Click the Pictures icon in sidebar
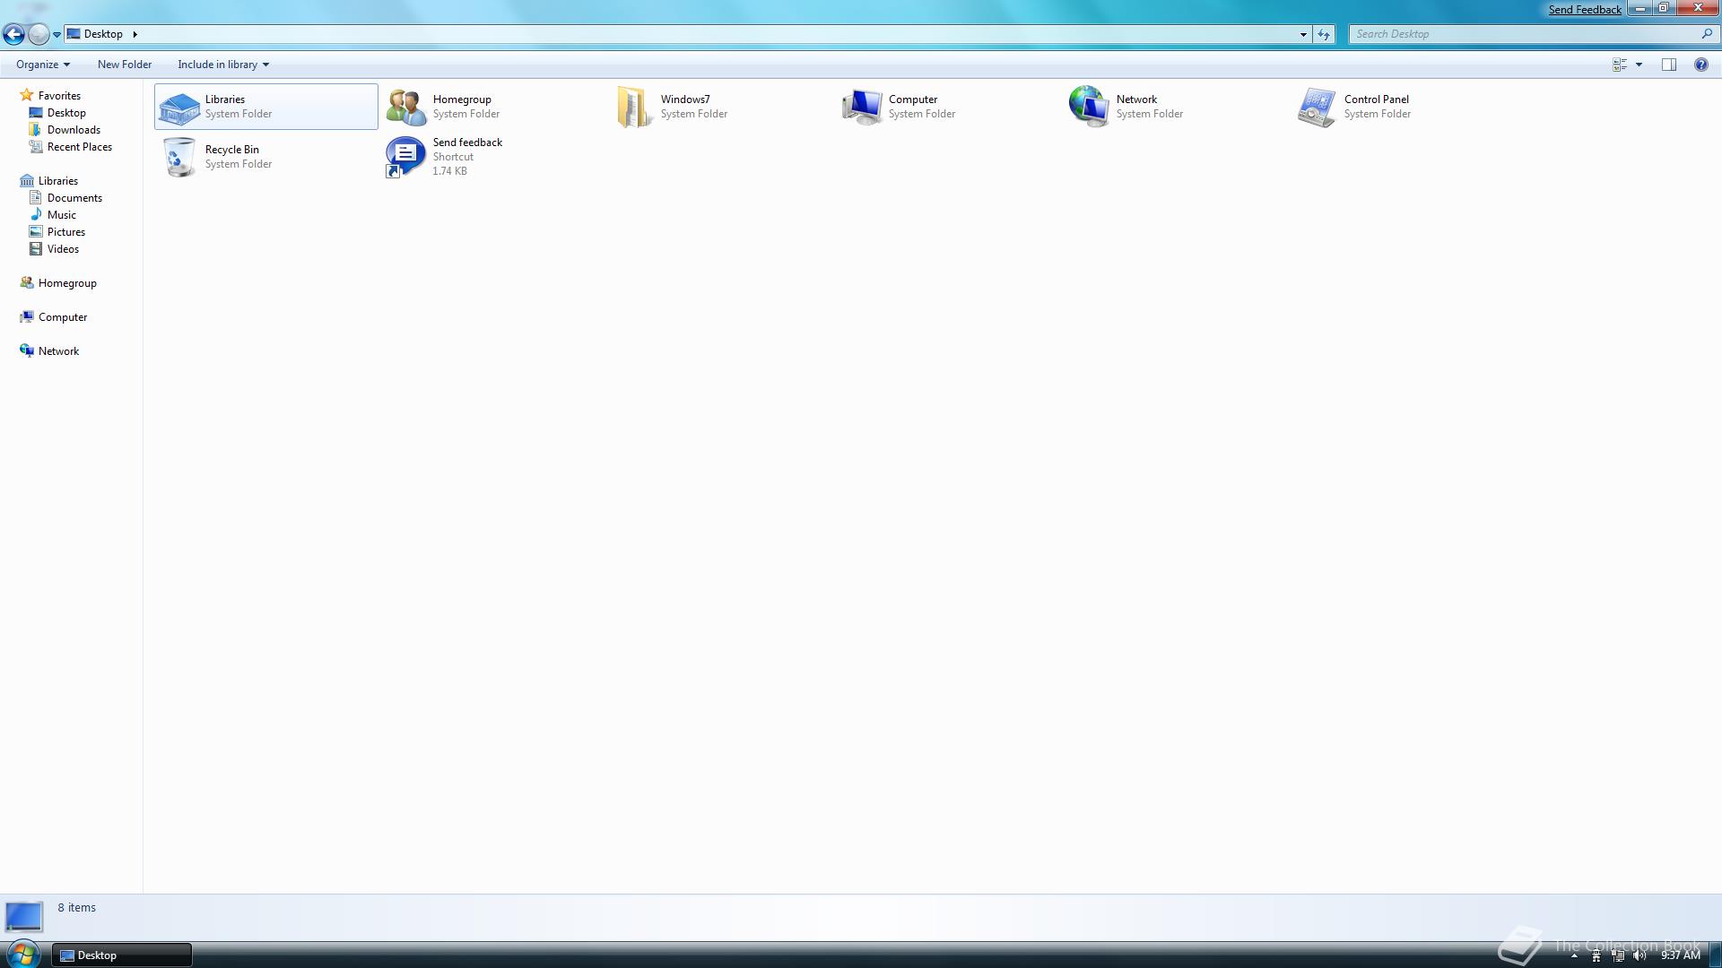The height and width of the screenshot is (968, 1722). (36, 231)
